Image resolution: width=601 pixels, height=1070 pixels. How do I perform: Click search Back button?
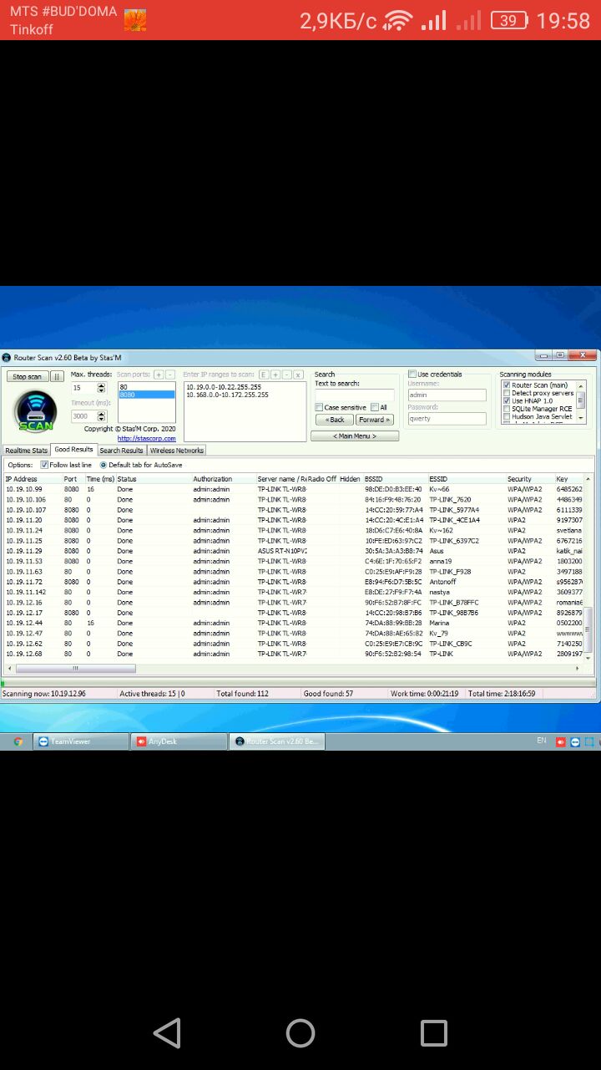(334, 420)
